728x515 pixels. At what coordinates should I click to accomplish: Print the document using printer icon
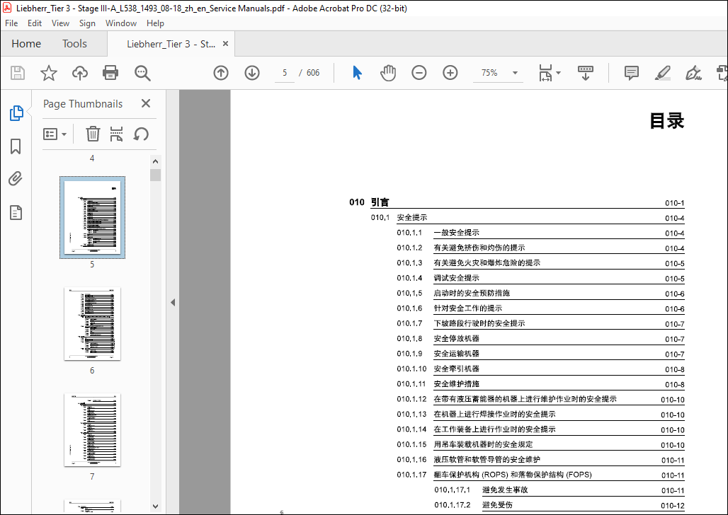tap(110, 73)
